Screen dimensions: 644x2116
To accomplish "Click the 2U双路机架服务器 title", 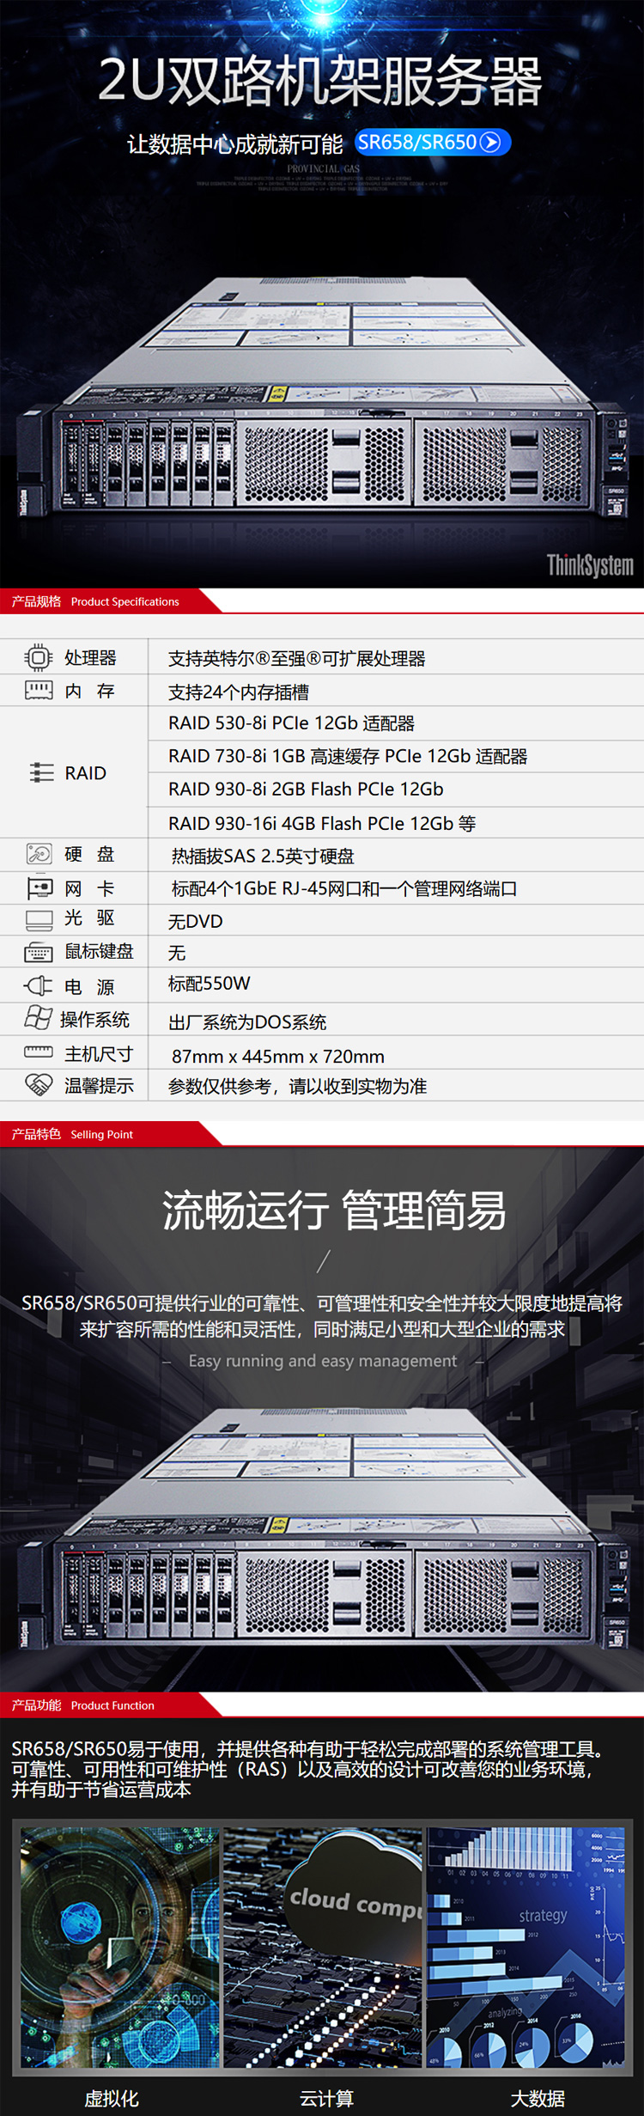I will (319, 81).
